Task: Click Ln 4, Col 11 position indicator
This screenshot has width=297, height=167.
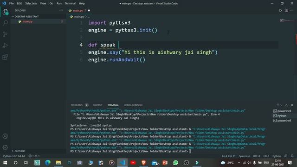Action: [x=229, y=156]
